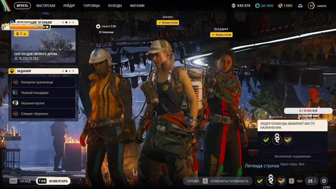The width and height of the screenshot is (336, 189).
Task: Click the В Сперанце status text
Action: [106, 32]
